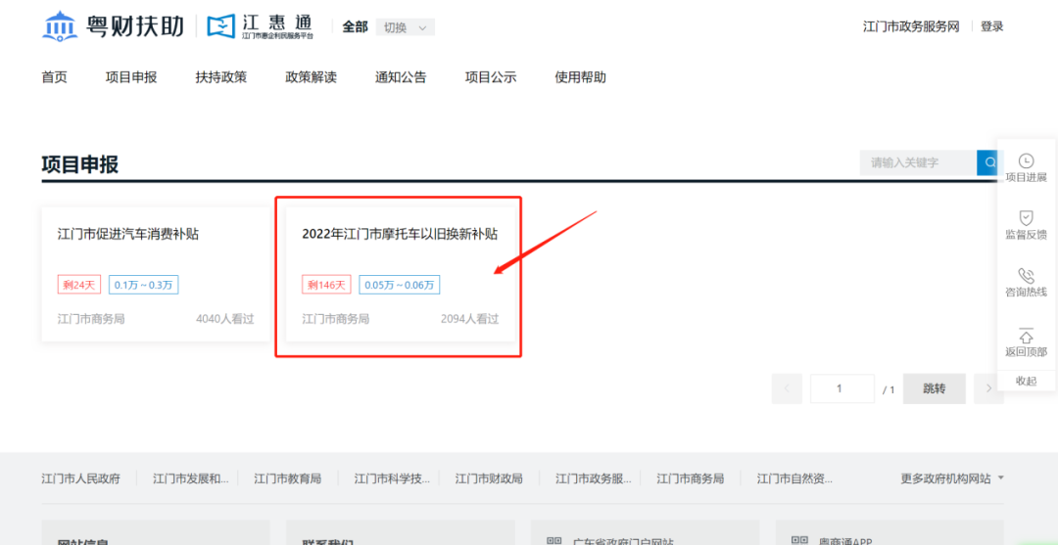The image size is (1058, 545).
Task: Click the 粤财扶助 logo
Action: [x=113, y=26]
